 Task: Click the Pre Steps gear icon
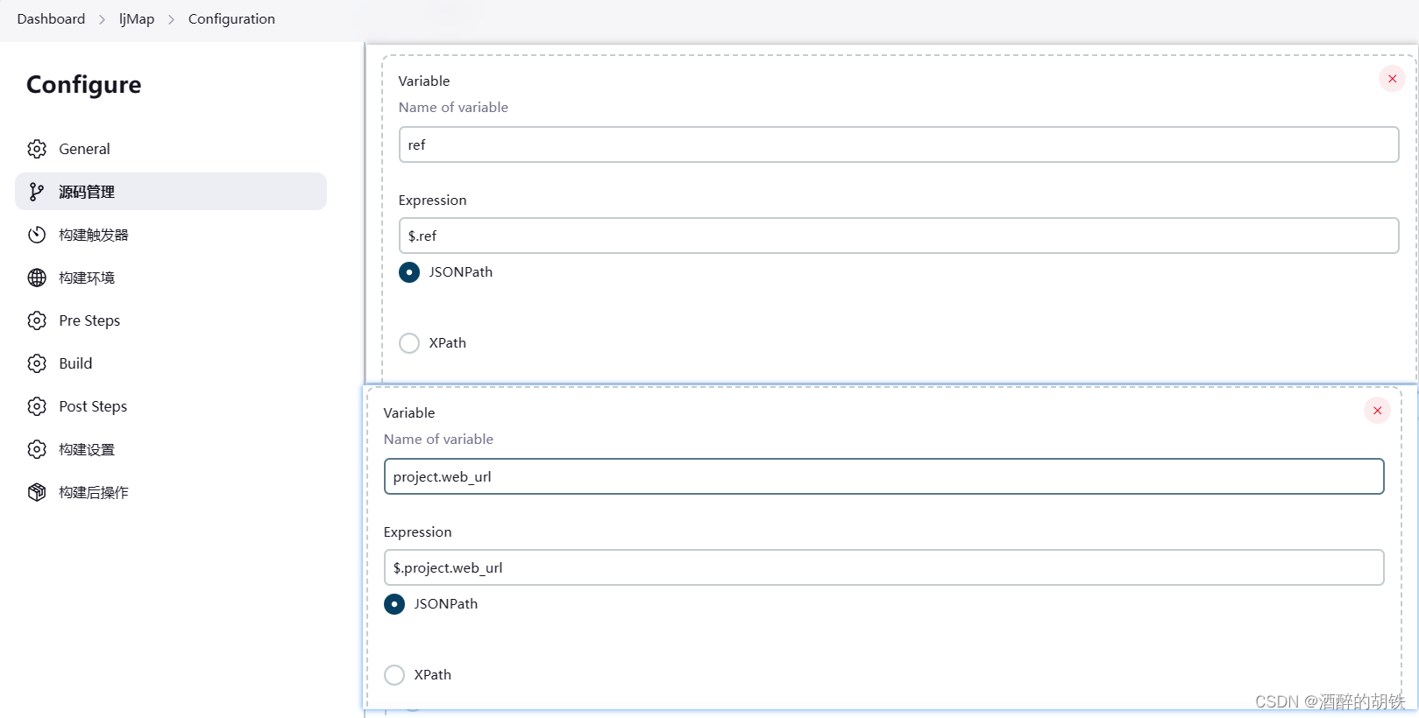click(x=37, y=320)
